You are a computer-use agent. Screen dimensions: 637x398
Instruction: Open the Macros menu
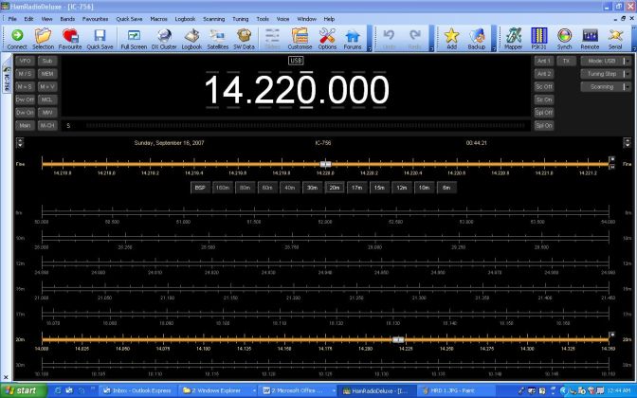(158, 18)
